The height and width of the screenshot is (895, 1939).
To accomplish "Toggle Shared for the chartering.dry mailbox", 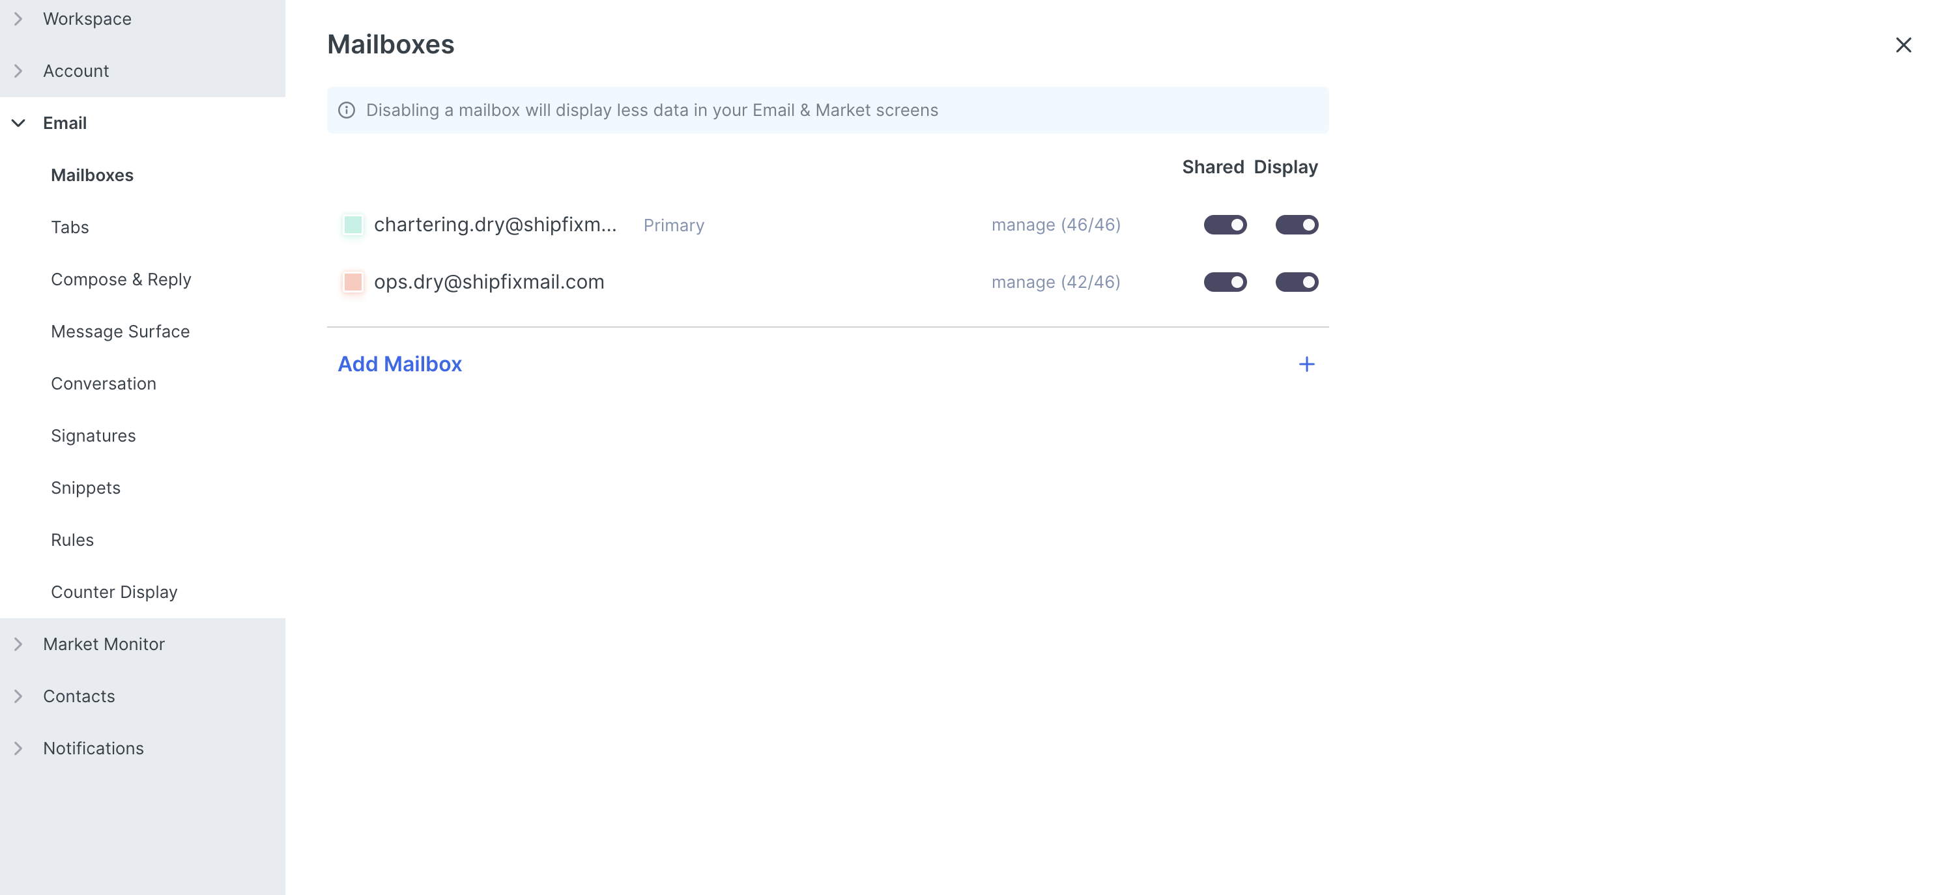I will 1225,225.
